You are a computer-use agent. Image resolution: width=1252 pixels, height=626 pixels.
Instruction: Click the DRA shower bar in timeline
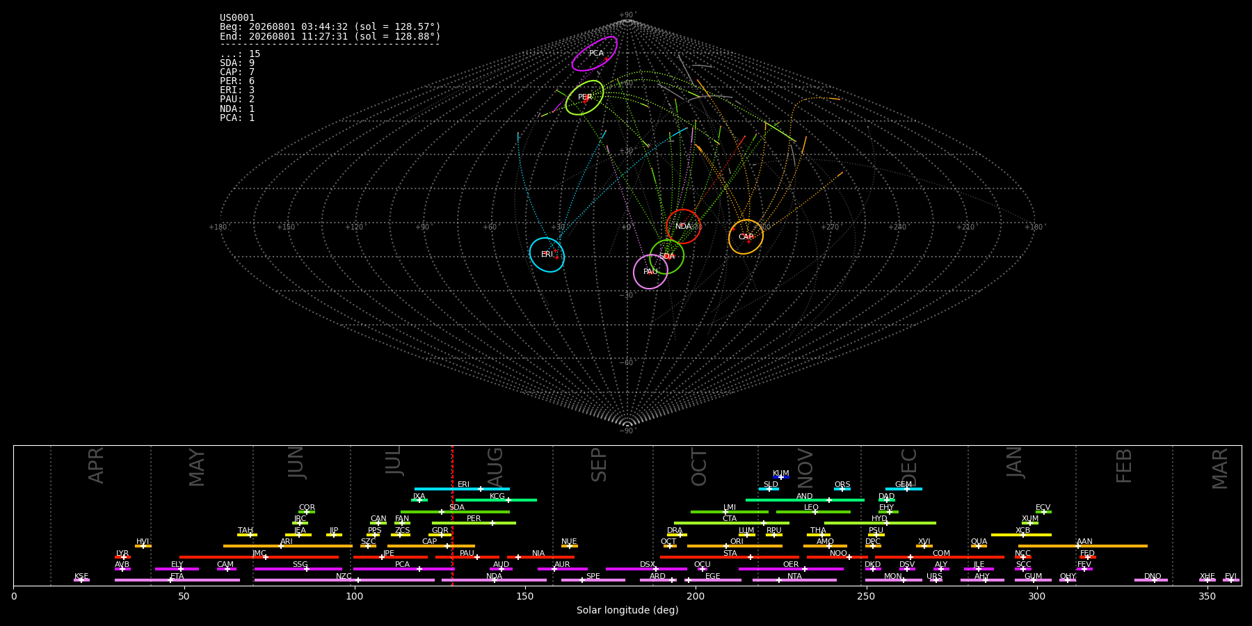[677, 534]
